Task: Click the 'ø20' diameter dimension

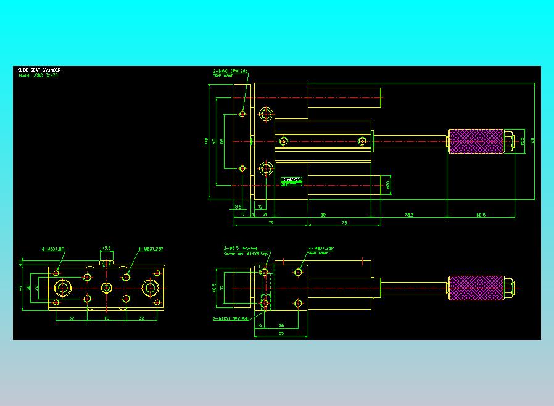Action: click(388, 185)
